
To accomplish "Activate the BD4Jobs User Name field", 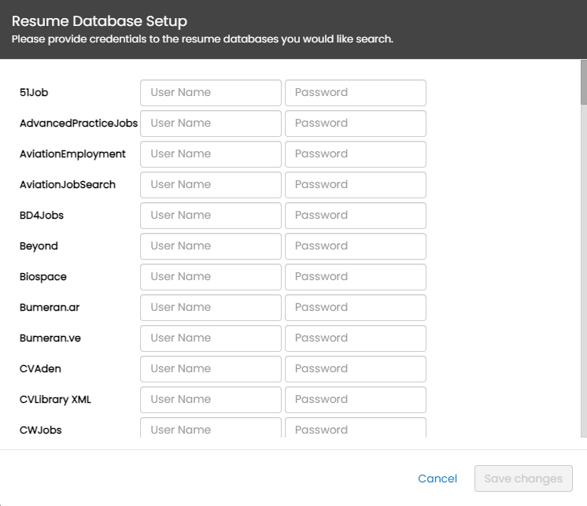I will point(211,216).
